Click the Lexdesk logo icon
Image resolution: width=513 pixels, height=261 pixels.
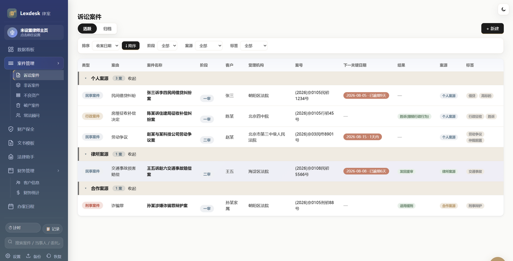click(12, 13)
